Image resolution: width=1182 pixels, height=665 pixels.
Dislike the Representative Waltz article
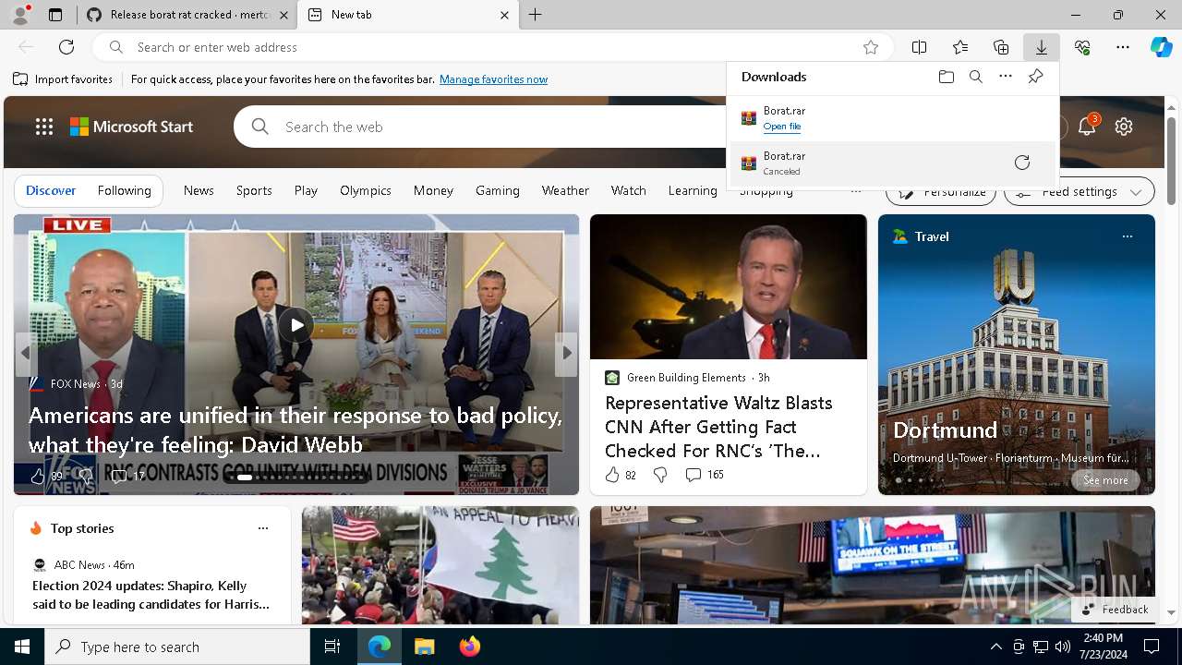point(660,475)
